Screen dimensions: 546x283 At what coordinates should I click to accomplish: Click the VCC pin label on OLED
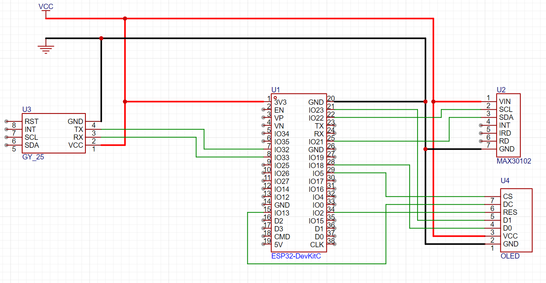pyautogui.click(x=511, y=236)
